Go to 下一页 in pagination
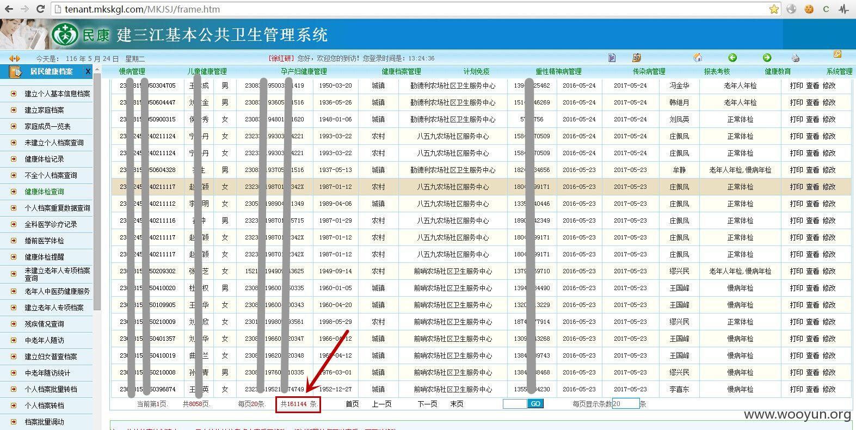 coord(427,404)
